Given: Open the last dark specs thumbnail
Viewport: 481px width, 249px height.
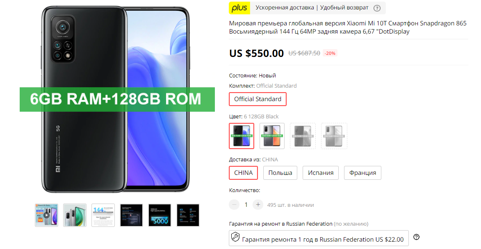Looking at the screenshot, I should point(188,215).
